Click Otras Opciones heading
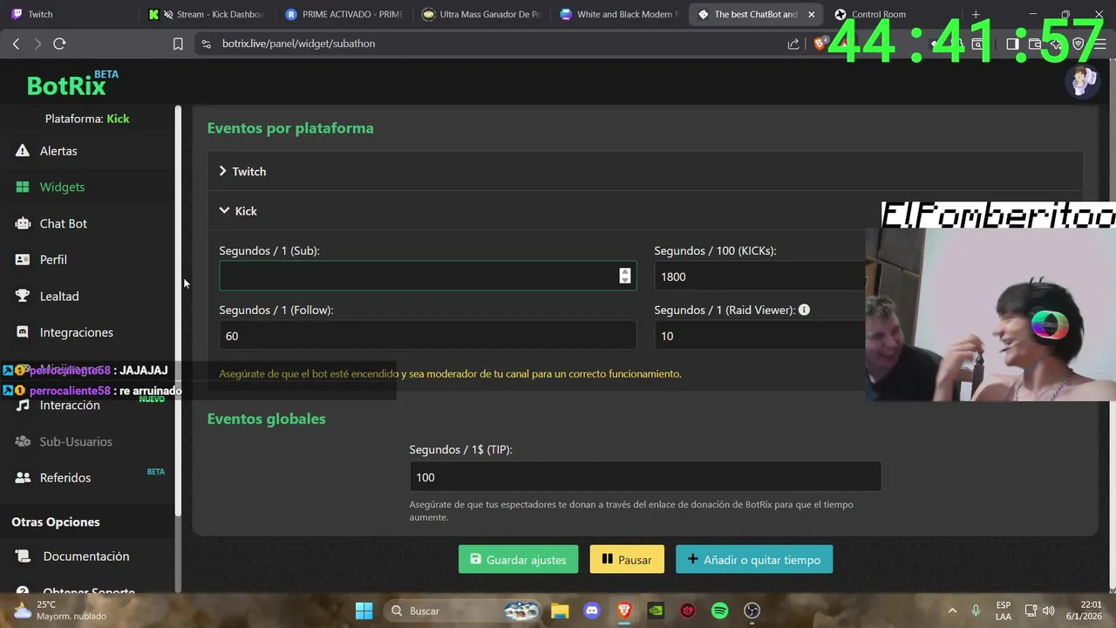 click(x=56, y=522)
